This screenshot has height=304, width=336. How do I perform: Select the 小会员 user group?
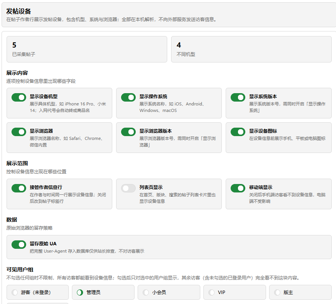(146, 292)
